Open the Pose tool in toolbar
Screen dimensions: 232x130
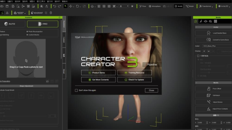[143, 6]
